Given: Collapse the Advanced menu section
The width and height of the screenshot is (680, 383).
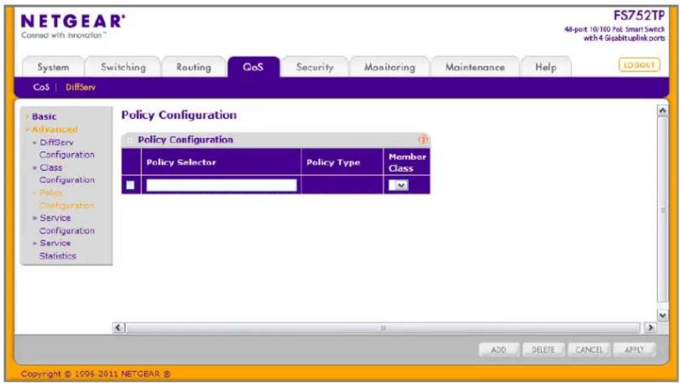Looking at the screenshot, I should [54, 129].
